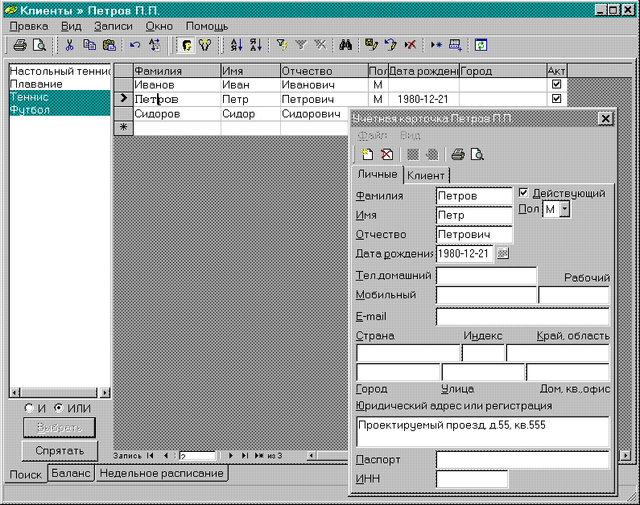Click the add table row icon
Viewport: 640px width, 505px height.
pos(456,45)
